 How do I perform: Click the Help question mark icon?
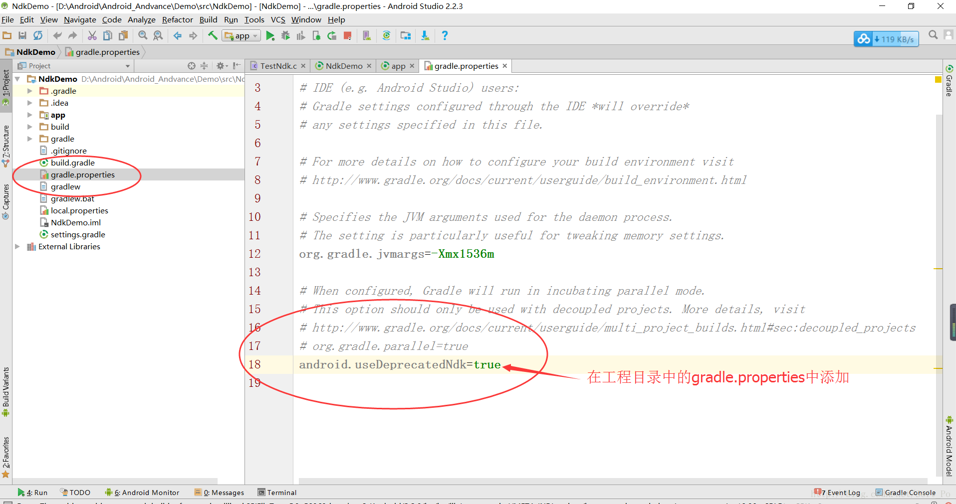coord(445,35)
